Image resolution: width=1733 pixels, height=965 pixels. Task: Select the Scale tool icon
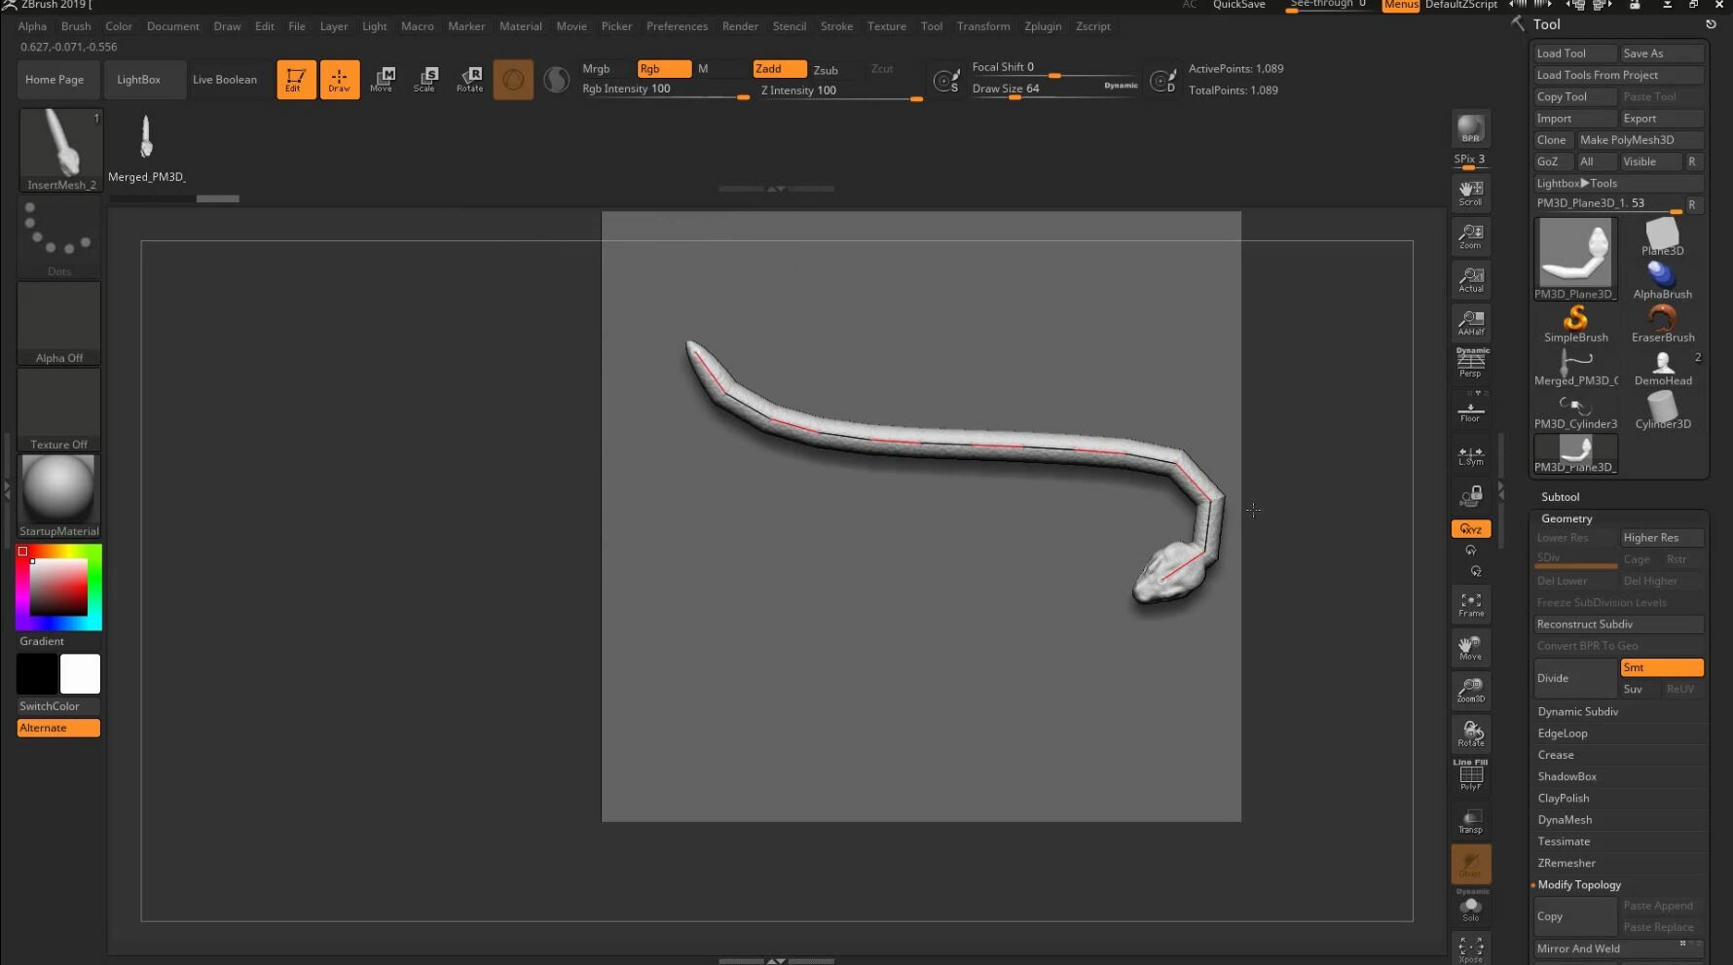[425, 79]
